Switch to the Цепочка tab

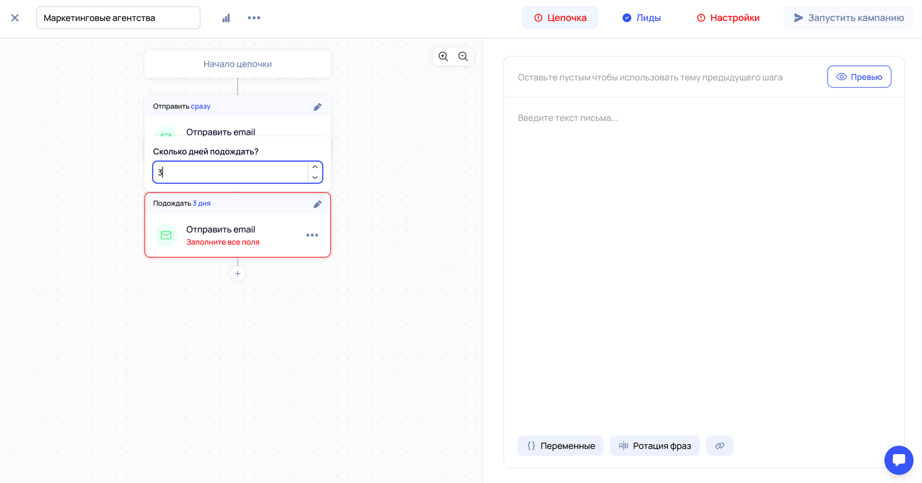[x=560, y=18]
